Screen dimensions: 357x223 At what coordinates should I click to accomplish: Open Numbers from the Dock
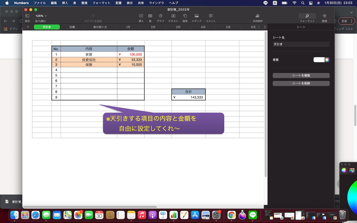tap(174, 215)
